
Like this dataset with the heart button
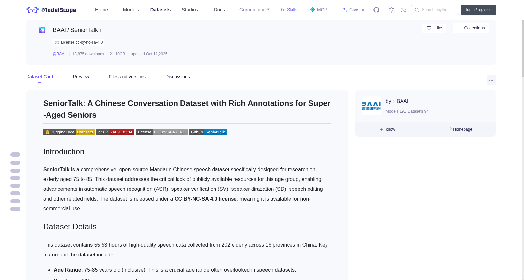coord(434,28)
